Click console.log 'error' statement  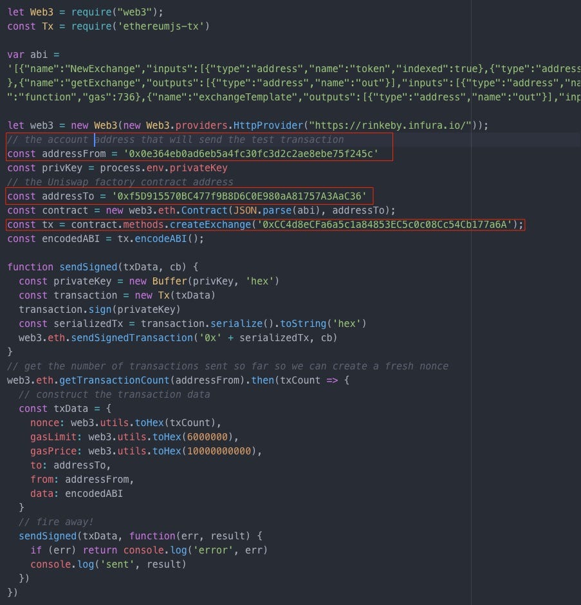pyautogui.click(x=195, y=550)
